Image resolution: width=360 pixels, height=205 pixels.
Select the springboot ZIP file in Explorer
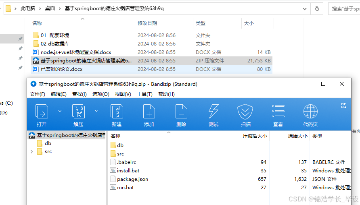pyautogui.click(x=152, y=61)
